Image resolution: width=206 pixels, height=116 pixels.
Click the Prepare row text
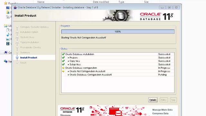(74, 58)
